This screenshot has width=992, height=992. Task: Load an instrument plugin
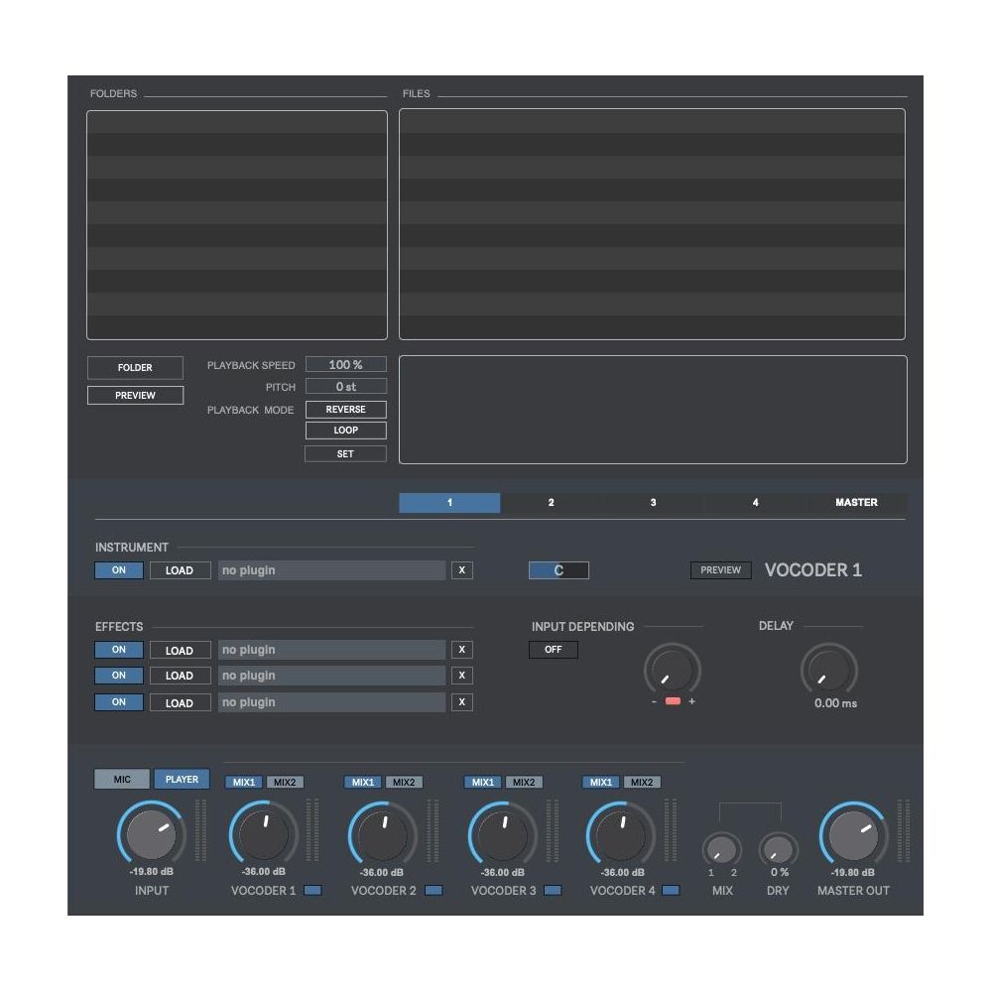coord(180,569)
